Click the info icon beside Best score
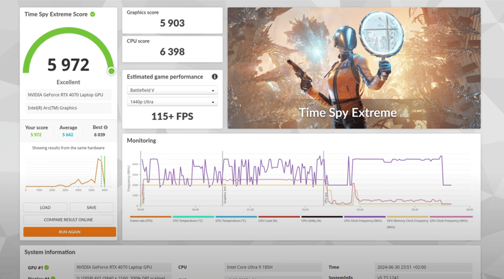 tap(106, 127)
